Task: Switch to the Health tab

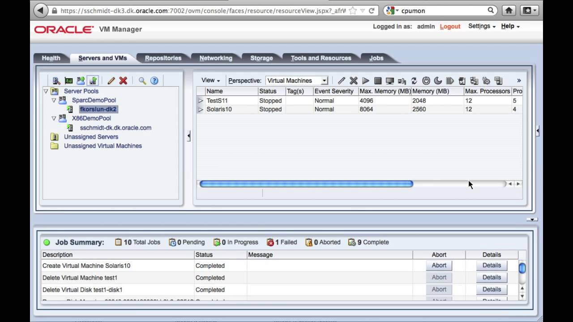Action: pyautogui.click(x=51, y=58)
